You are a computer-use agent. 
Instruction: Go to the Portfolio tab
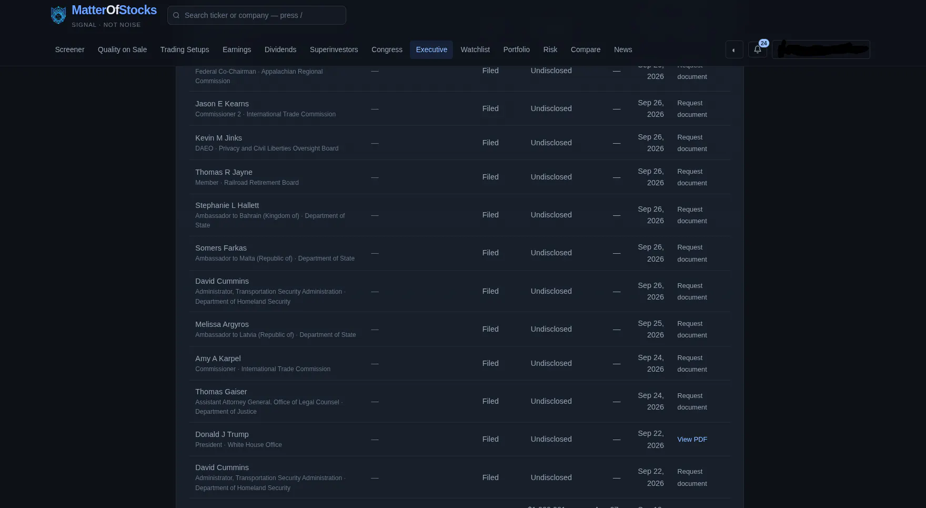pyautogui.click(x=516, y=49)
